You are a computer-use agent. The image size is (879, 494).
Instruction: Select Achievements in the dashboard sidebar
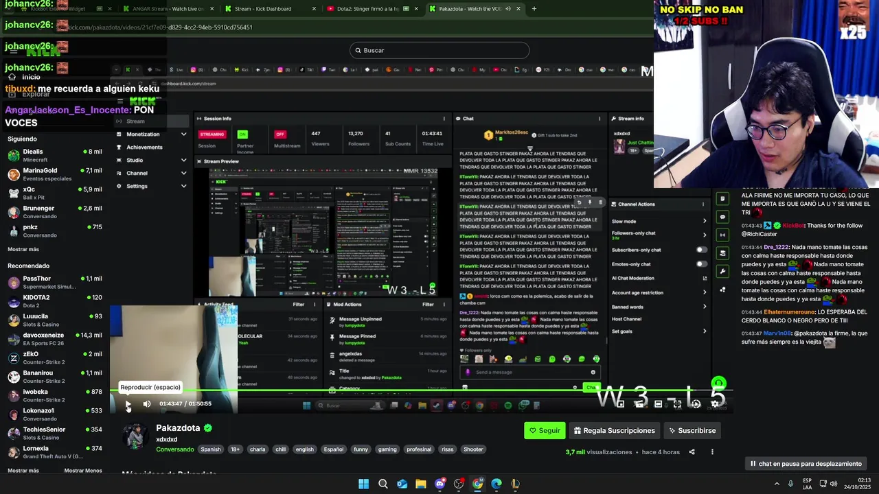pyautogui.click(x=144, y=147)
